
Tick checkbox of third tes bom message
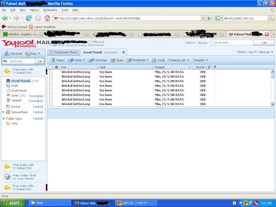(x=51, y=81)
